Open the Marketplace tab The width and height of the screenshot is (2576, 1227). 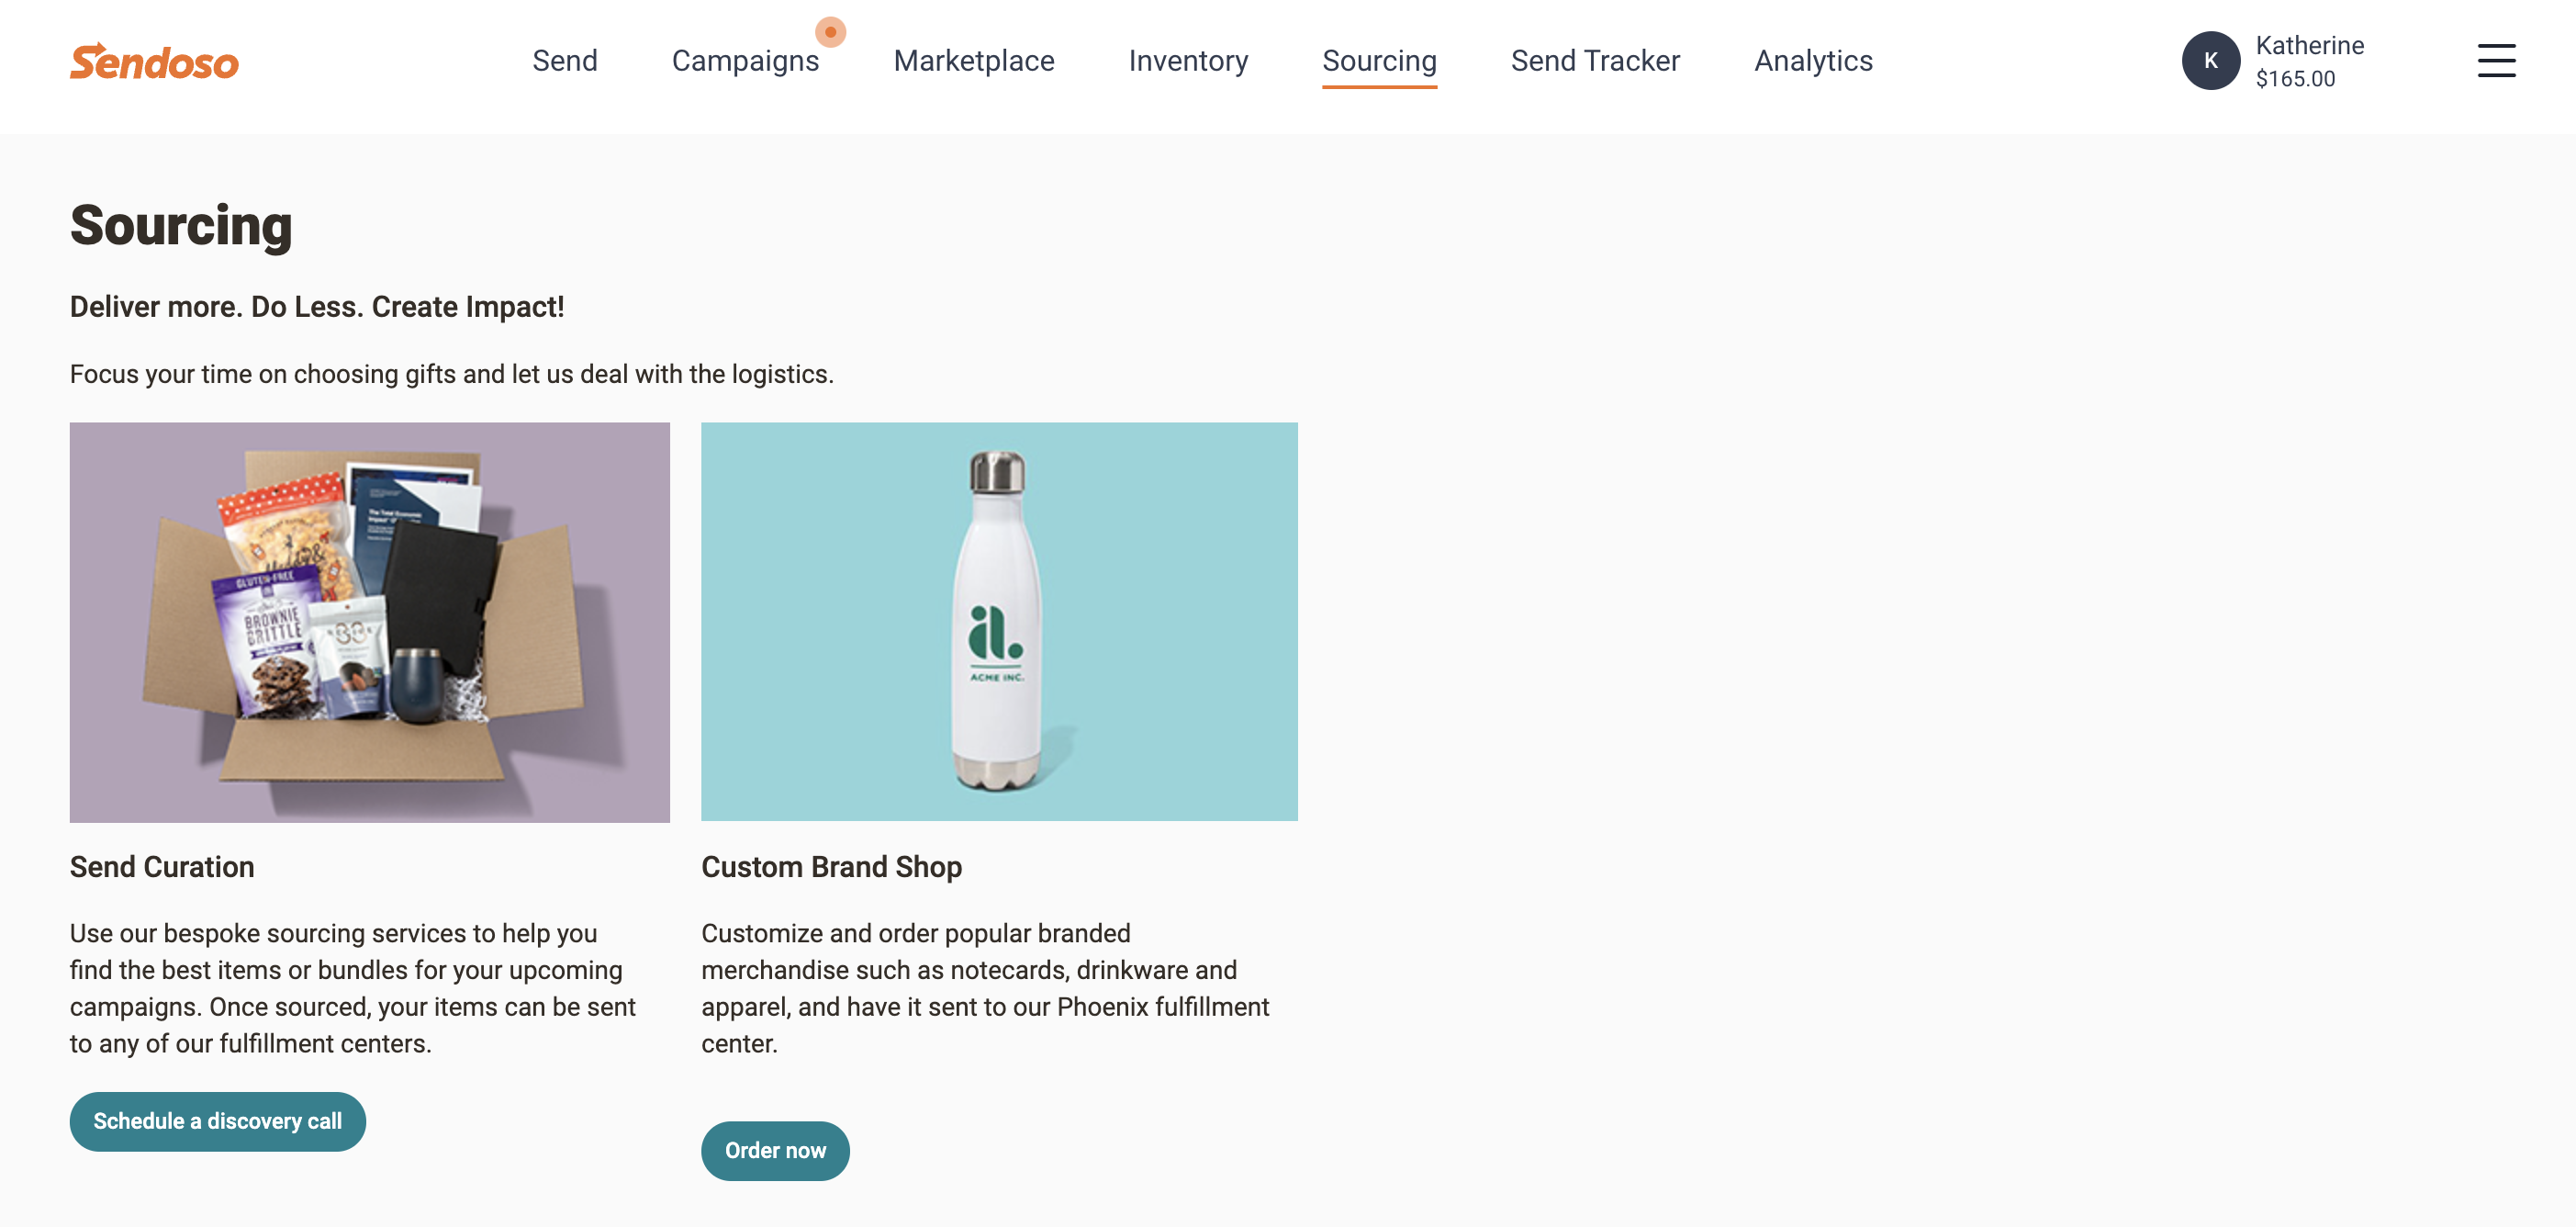coord(973,61)
